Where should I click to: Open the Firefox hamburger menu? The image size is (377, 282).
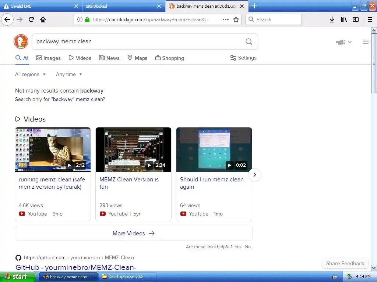point(370,19)
